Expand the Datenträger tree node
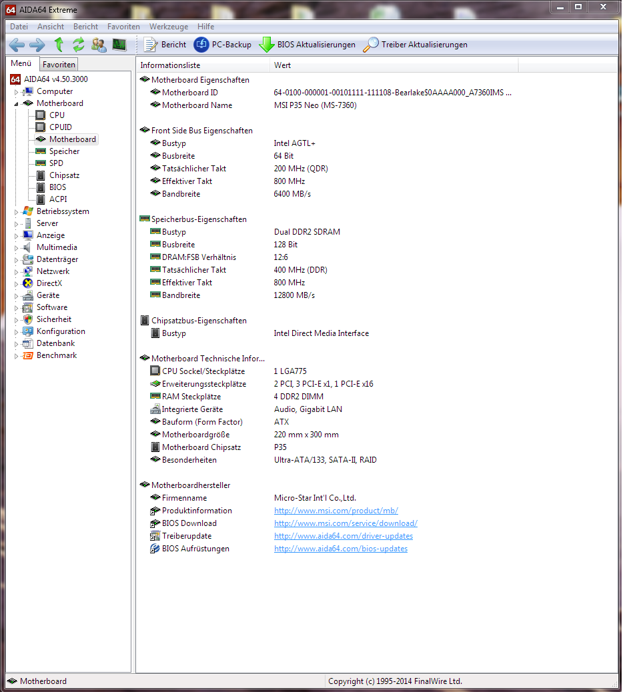 tap(16, 260)
